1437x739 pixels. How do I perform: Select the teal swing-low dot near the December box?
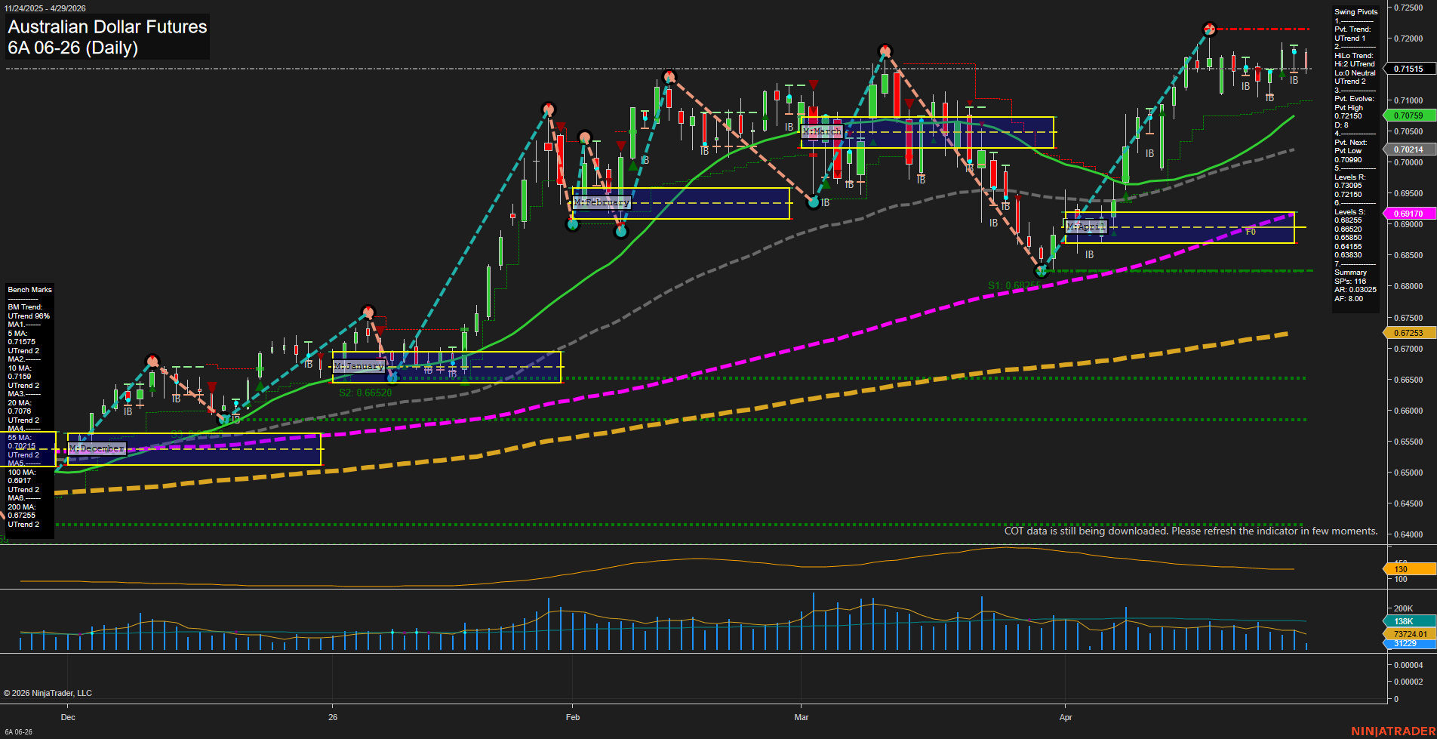pyautogui.click(x=226, y=420)
